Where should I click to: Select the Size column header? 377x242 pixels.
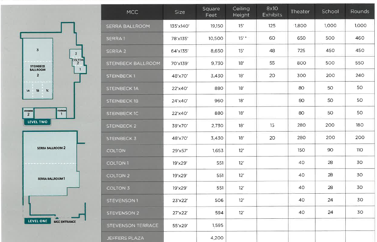pyautogui.click(x=179, y=12)
